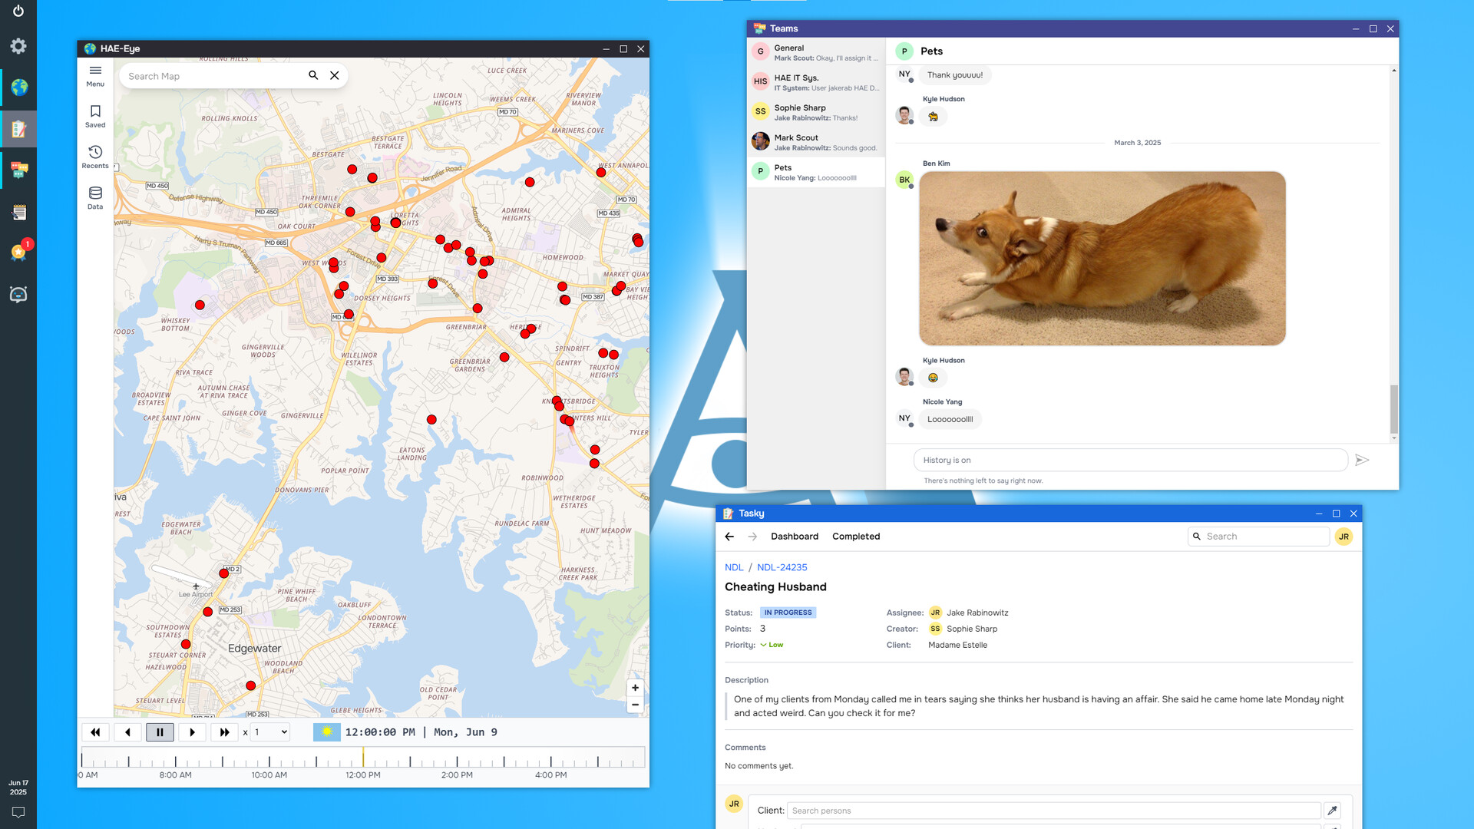Open the Recents history panel
The height and width of the screenshot is (829, 1474).
95,157
